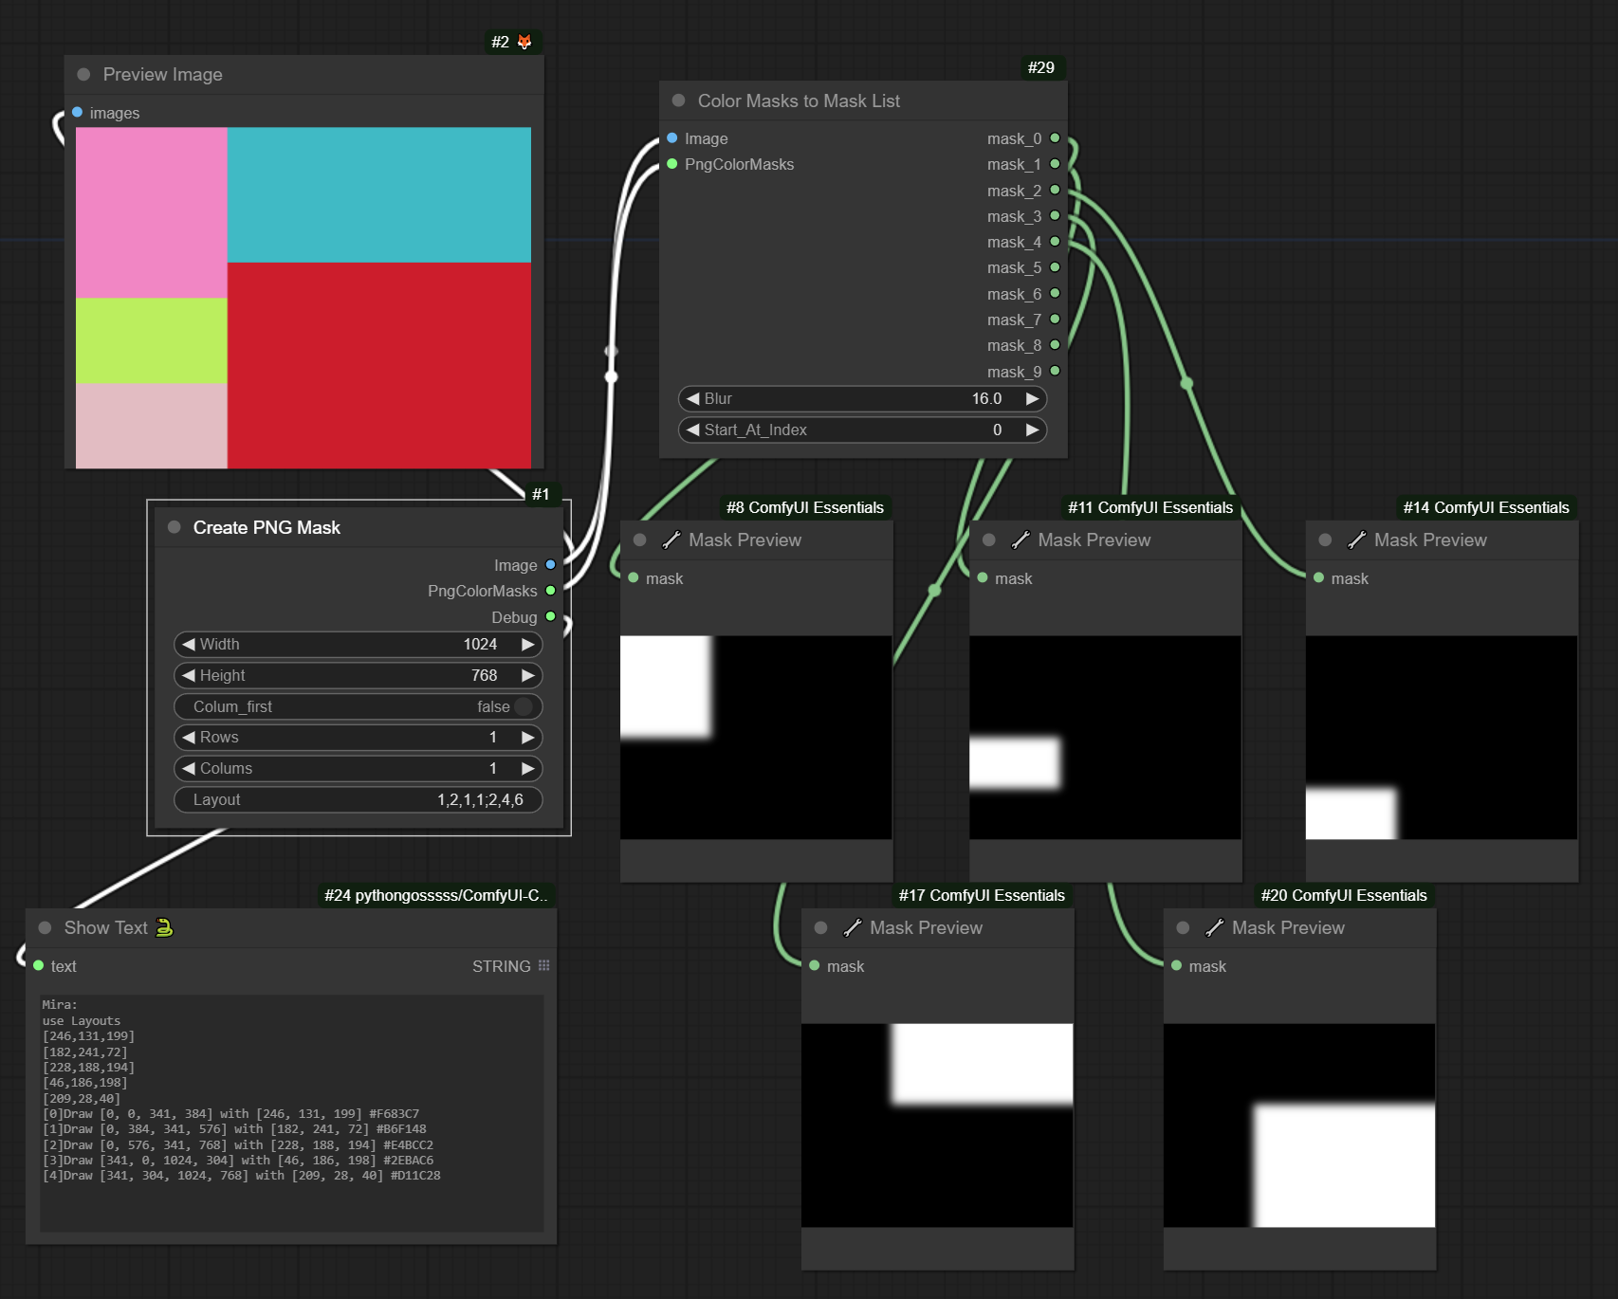This screenshot has height=1299, width=1618.
Task: Click the color layout preview thumbnail
Action: (x=303, y=298)
